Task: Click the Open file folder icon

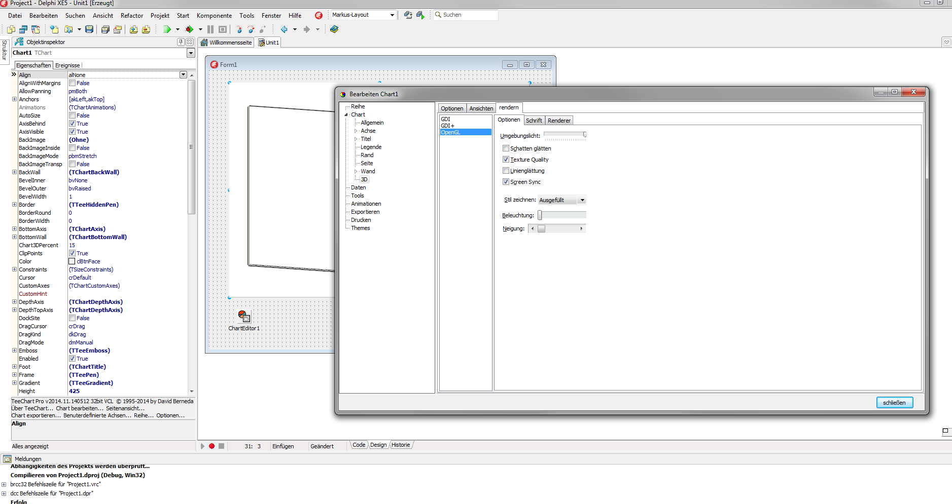Action: (x=68, y=29)
